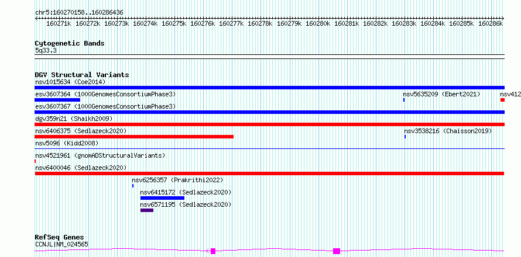Click the DGV Structural Variants track title
Viewport: 521px width, 257px height.
(82, 75)
